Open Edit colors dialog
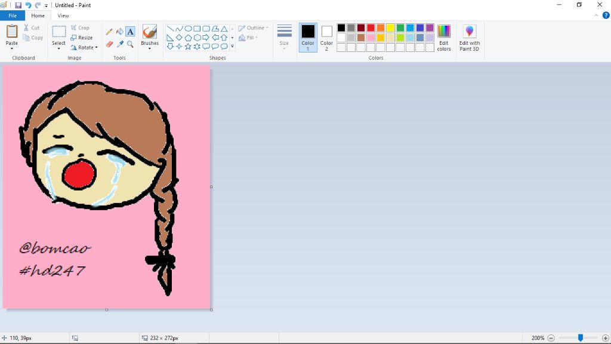Viewport: 611px width, 344px height. coord(444,38)
